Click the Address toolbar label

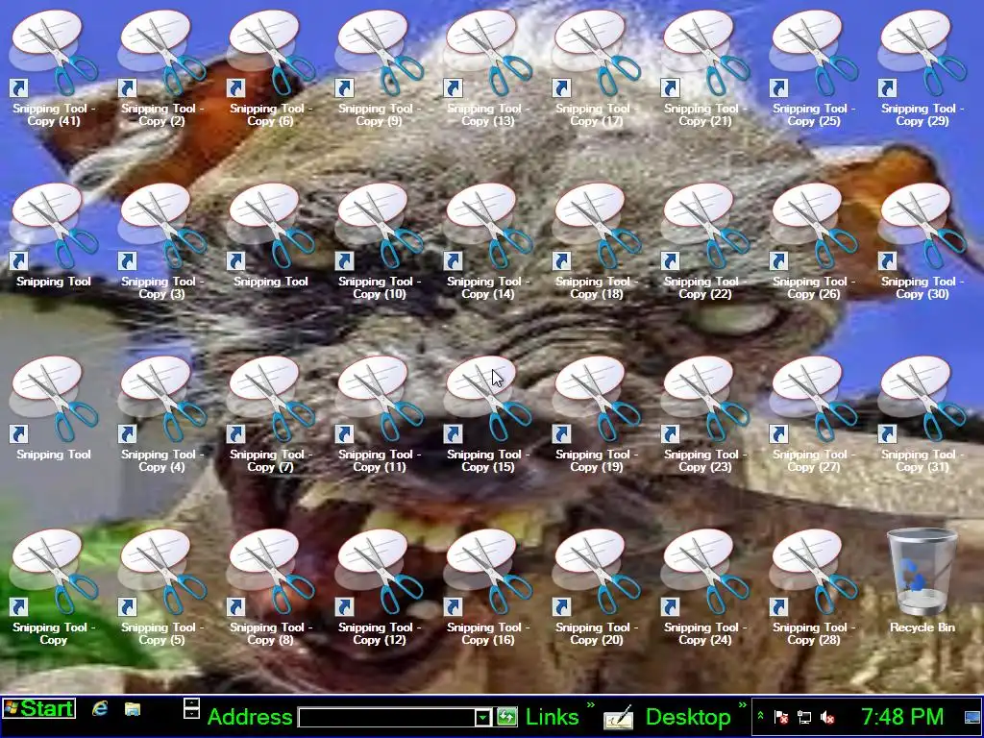click(250, 717)
